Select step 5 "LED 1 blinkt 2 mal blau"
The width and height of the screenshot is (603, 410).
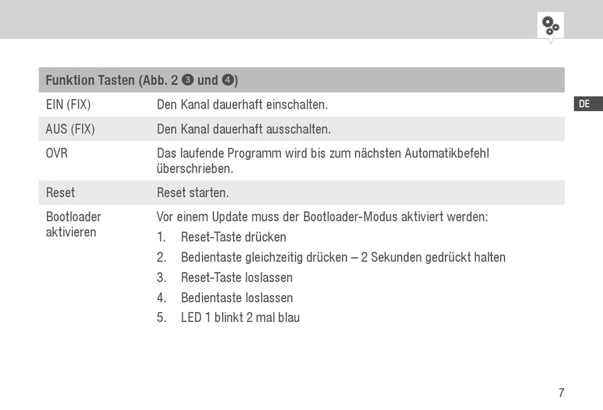click(x=240, y=317)
